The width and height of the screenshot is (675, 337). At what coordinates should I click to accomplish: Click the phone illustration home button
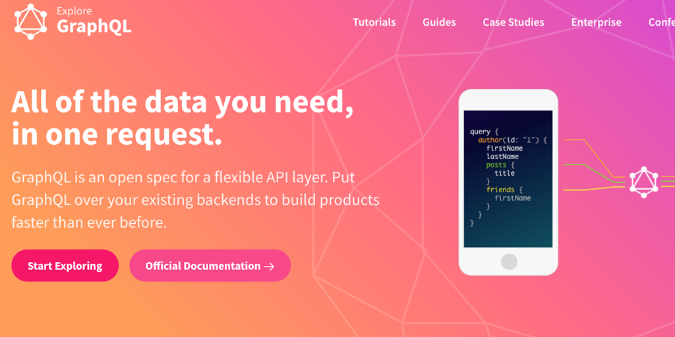pos(509,262)
